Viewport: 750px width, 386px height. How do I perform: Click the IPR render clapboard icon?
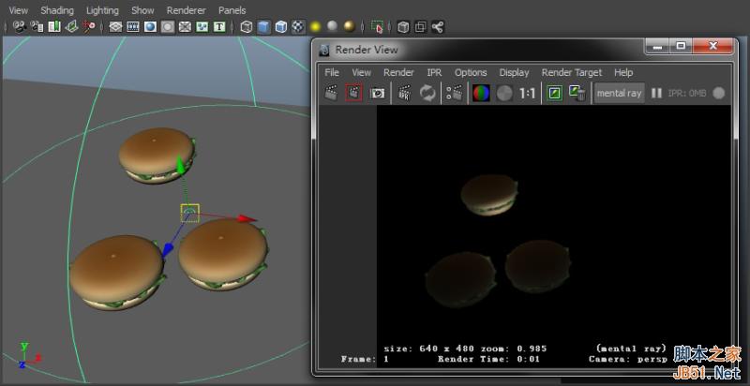pos(405,93)
